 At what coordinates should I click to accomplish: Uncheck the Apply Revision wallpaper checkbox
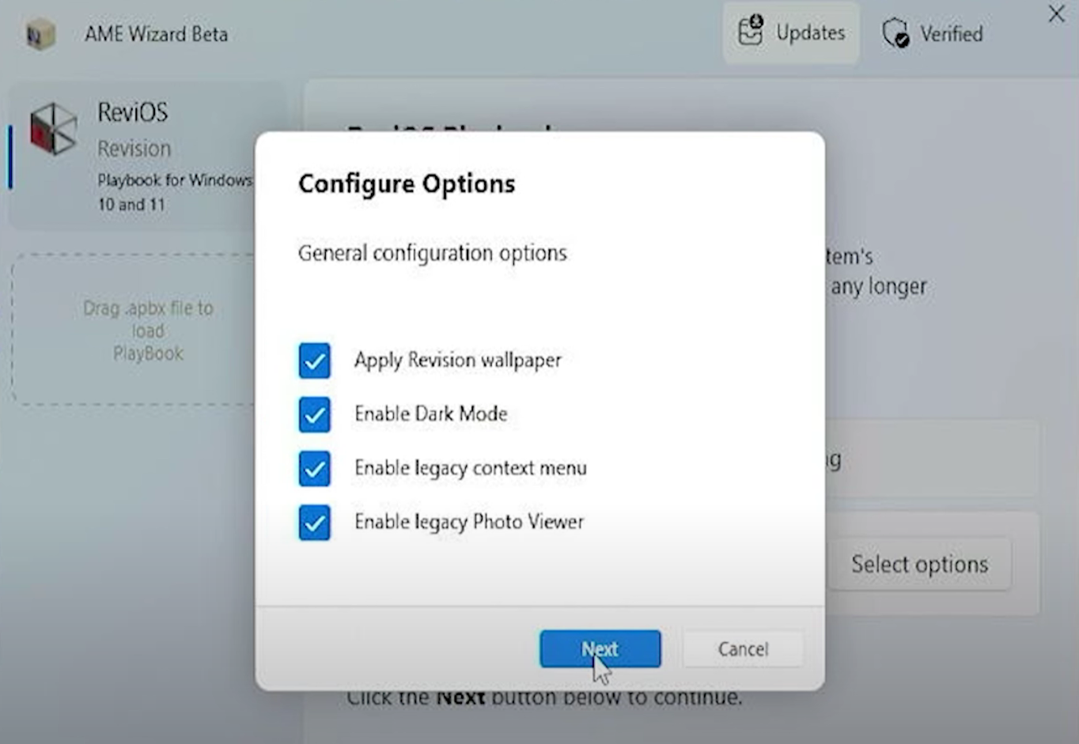315,361
